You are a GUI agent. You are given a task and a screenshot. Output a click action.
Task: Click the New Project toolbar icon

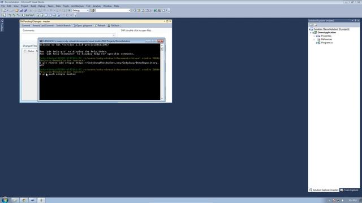[x=5, y=10]
